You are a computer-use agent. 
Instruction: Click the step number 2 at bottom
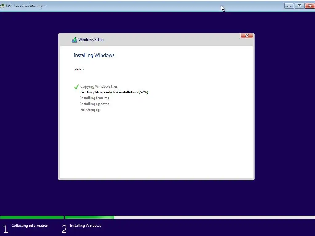(64, 229)
